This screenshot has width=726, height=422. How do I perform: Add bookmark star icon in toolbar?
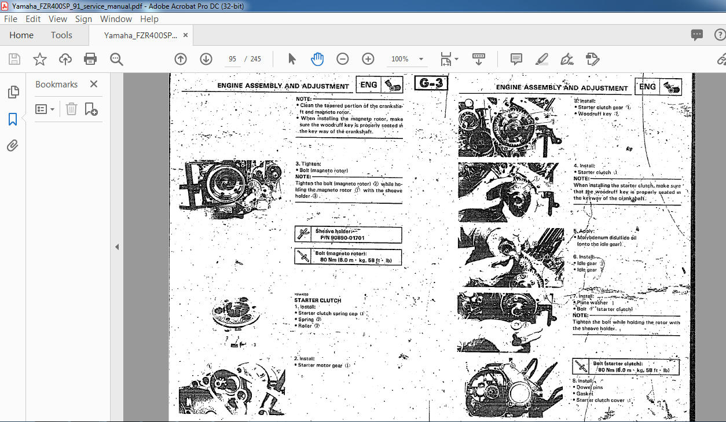[x=39, y=59]
